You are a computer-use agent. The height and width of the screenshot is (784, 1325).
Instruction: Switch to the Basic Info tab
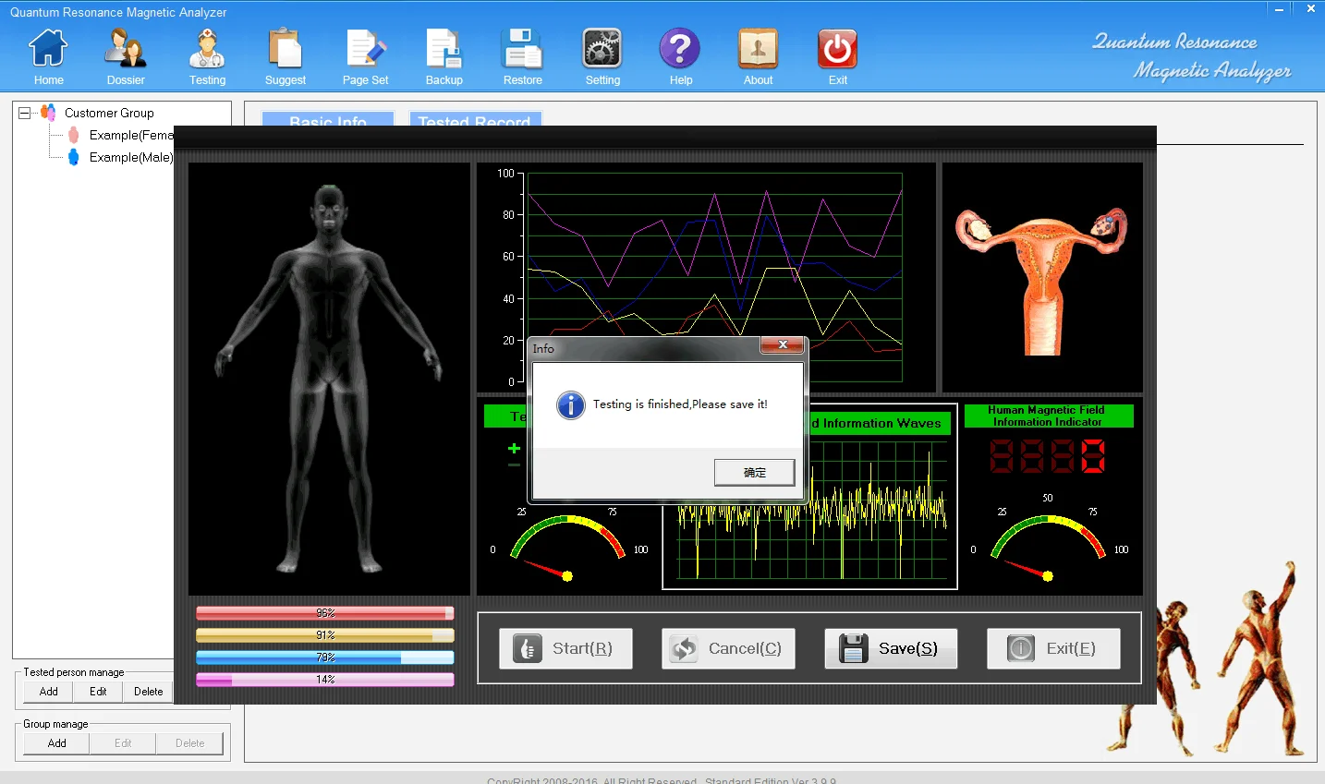click(x=328, y=119)
